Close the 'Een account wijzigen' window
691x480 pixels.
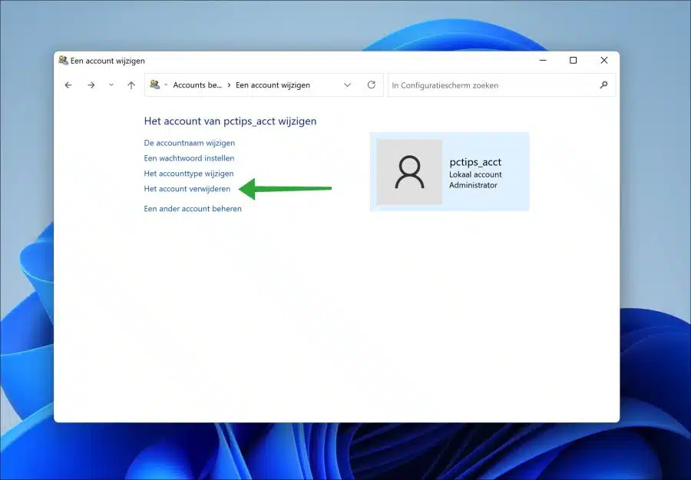[x=604, y=61]
